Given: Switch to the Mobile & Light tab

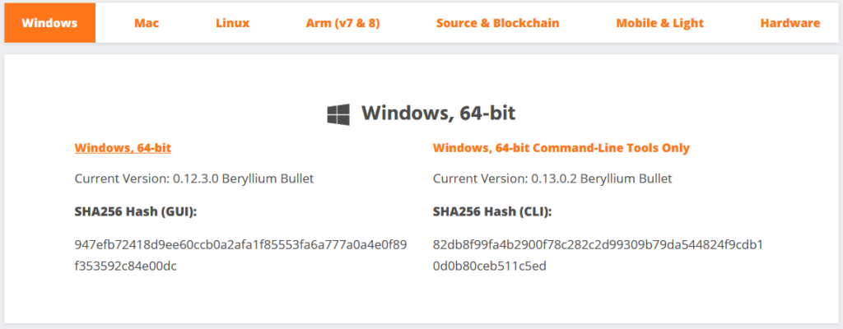Looking at the screenshot, I should tap(659, 23).
